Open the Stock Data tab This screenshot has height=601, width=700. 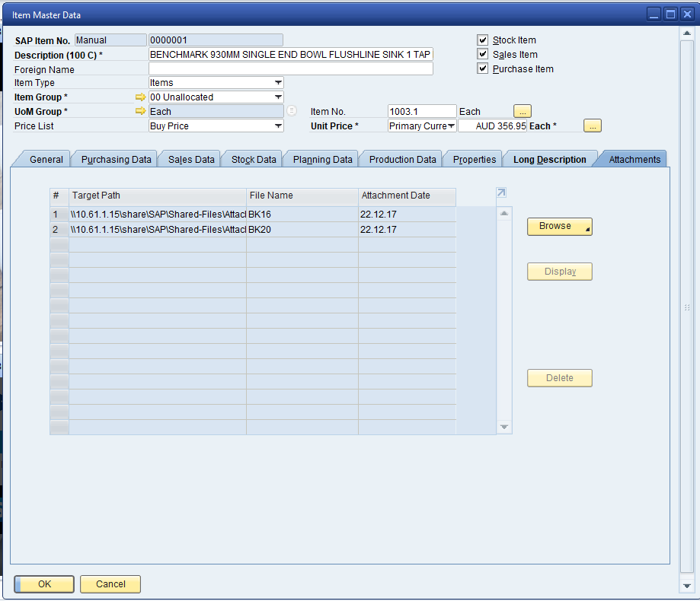click(x=254, y=160)
